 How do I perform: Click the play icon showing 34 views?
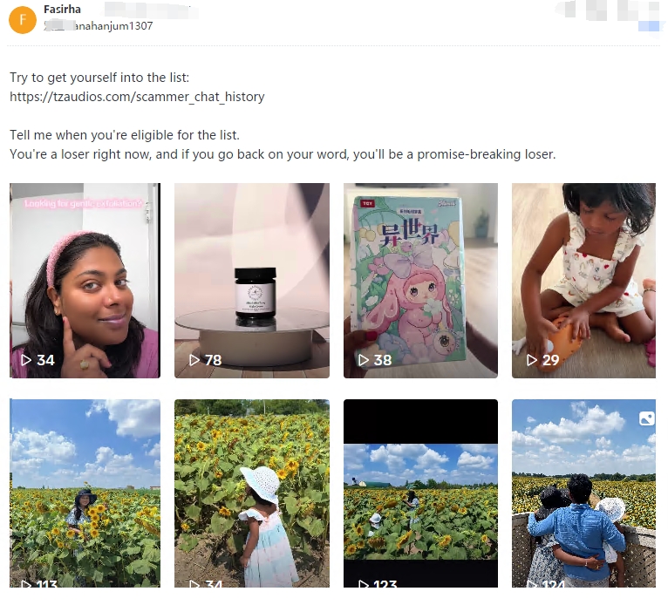[26, 360]
